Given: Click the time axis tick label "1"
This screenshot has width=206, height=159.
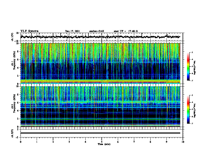Looking at the screenshot, I should (x=37, y=142).
